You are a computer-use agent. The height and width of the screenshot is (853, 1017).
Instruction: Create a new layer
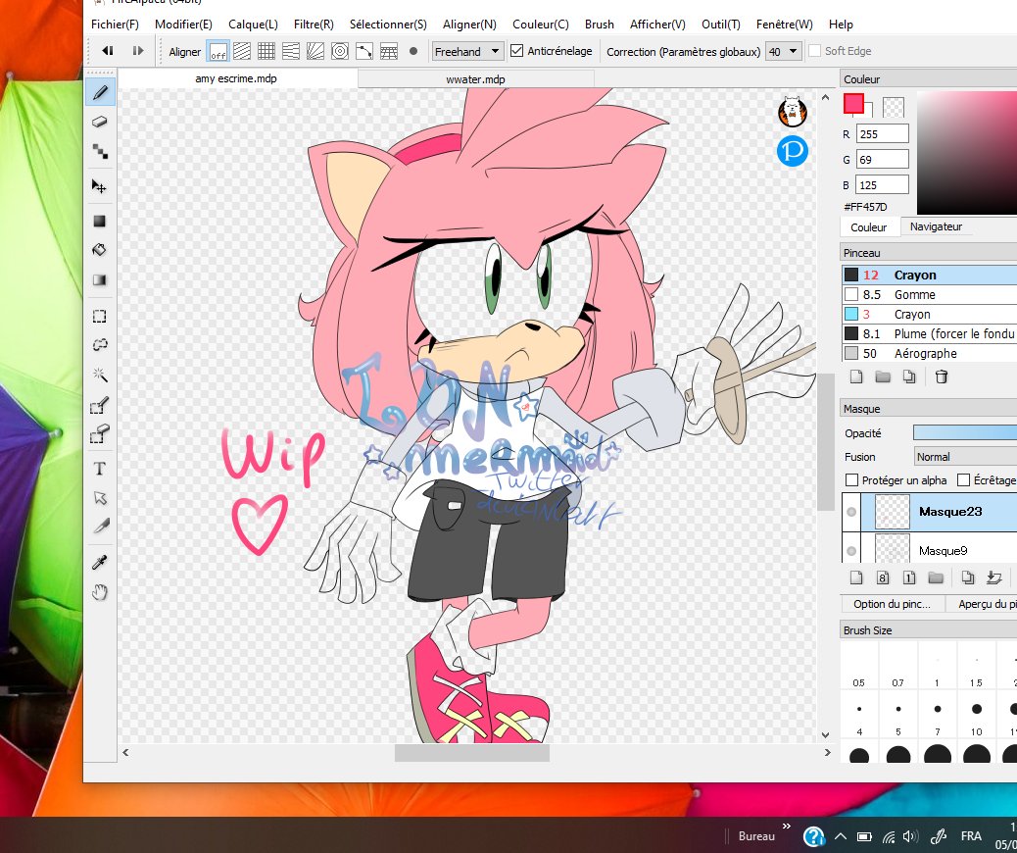[x=856, y=577]
